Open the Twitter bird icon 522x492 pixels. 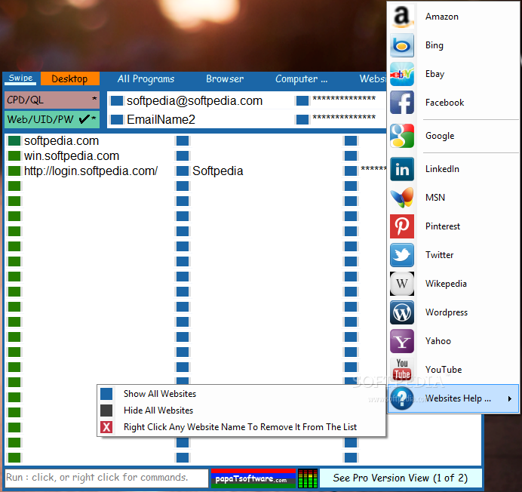[x=402, y=255]
